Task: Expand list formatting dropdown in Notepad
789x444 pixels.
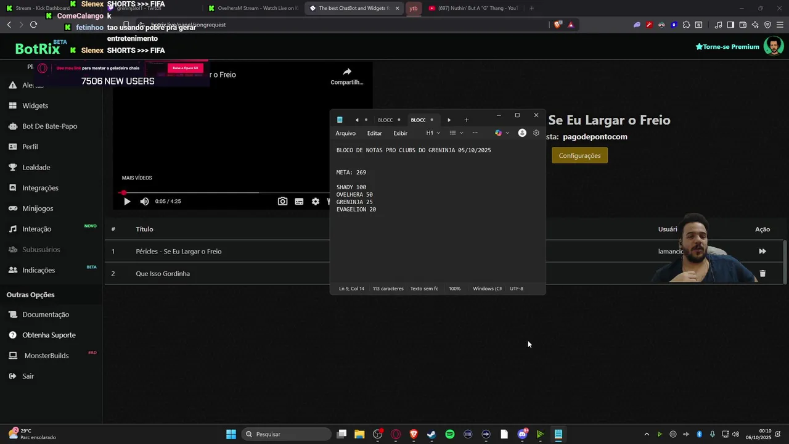Action: point(456,133)
